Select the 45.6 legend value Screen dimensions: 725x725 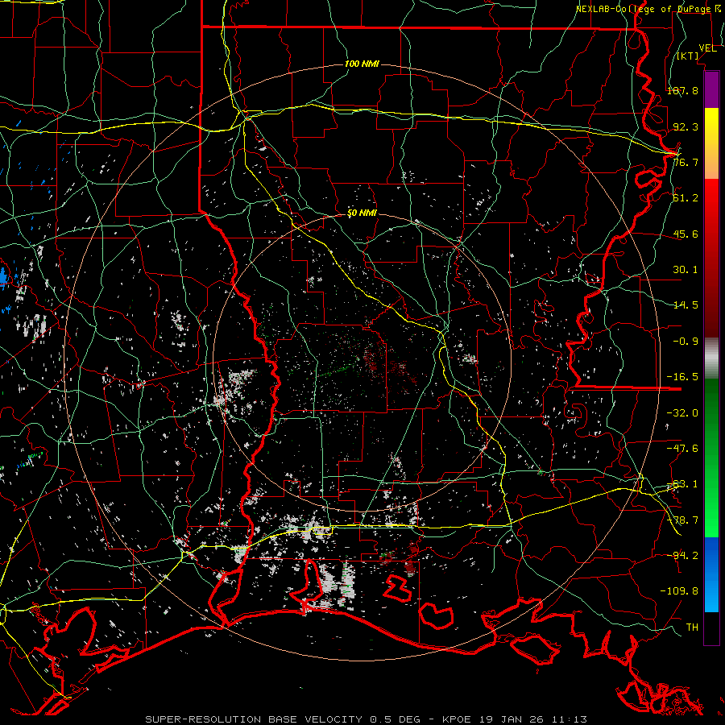tap(686, 234)
